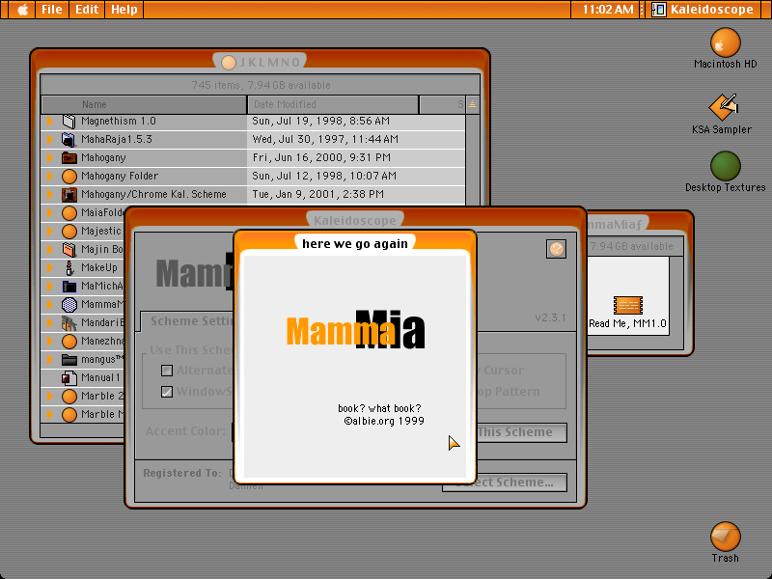772x579 pixels.
Task: Open the Macintosh HD desktop icon
Action: click(x=726, y=42)
